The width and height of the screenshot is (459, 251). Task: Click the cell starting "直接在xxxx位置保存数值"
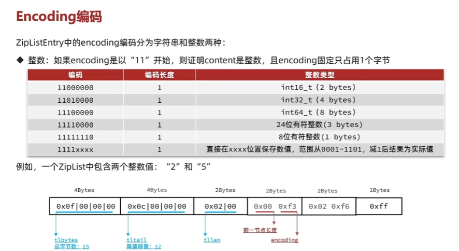pyautogui.click(x=320, y=149)
